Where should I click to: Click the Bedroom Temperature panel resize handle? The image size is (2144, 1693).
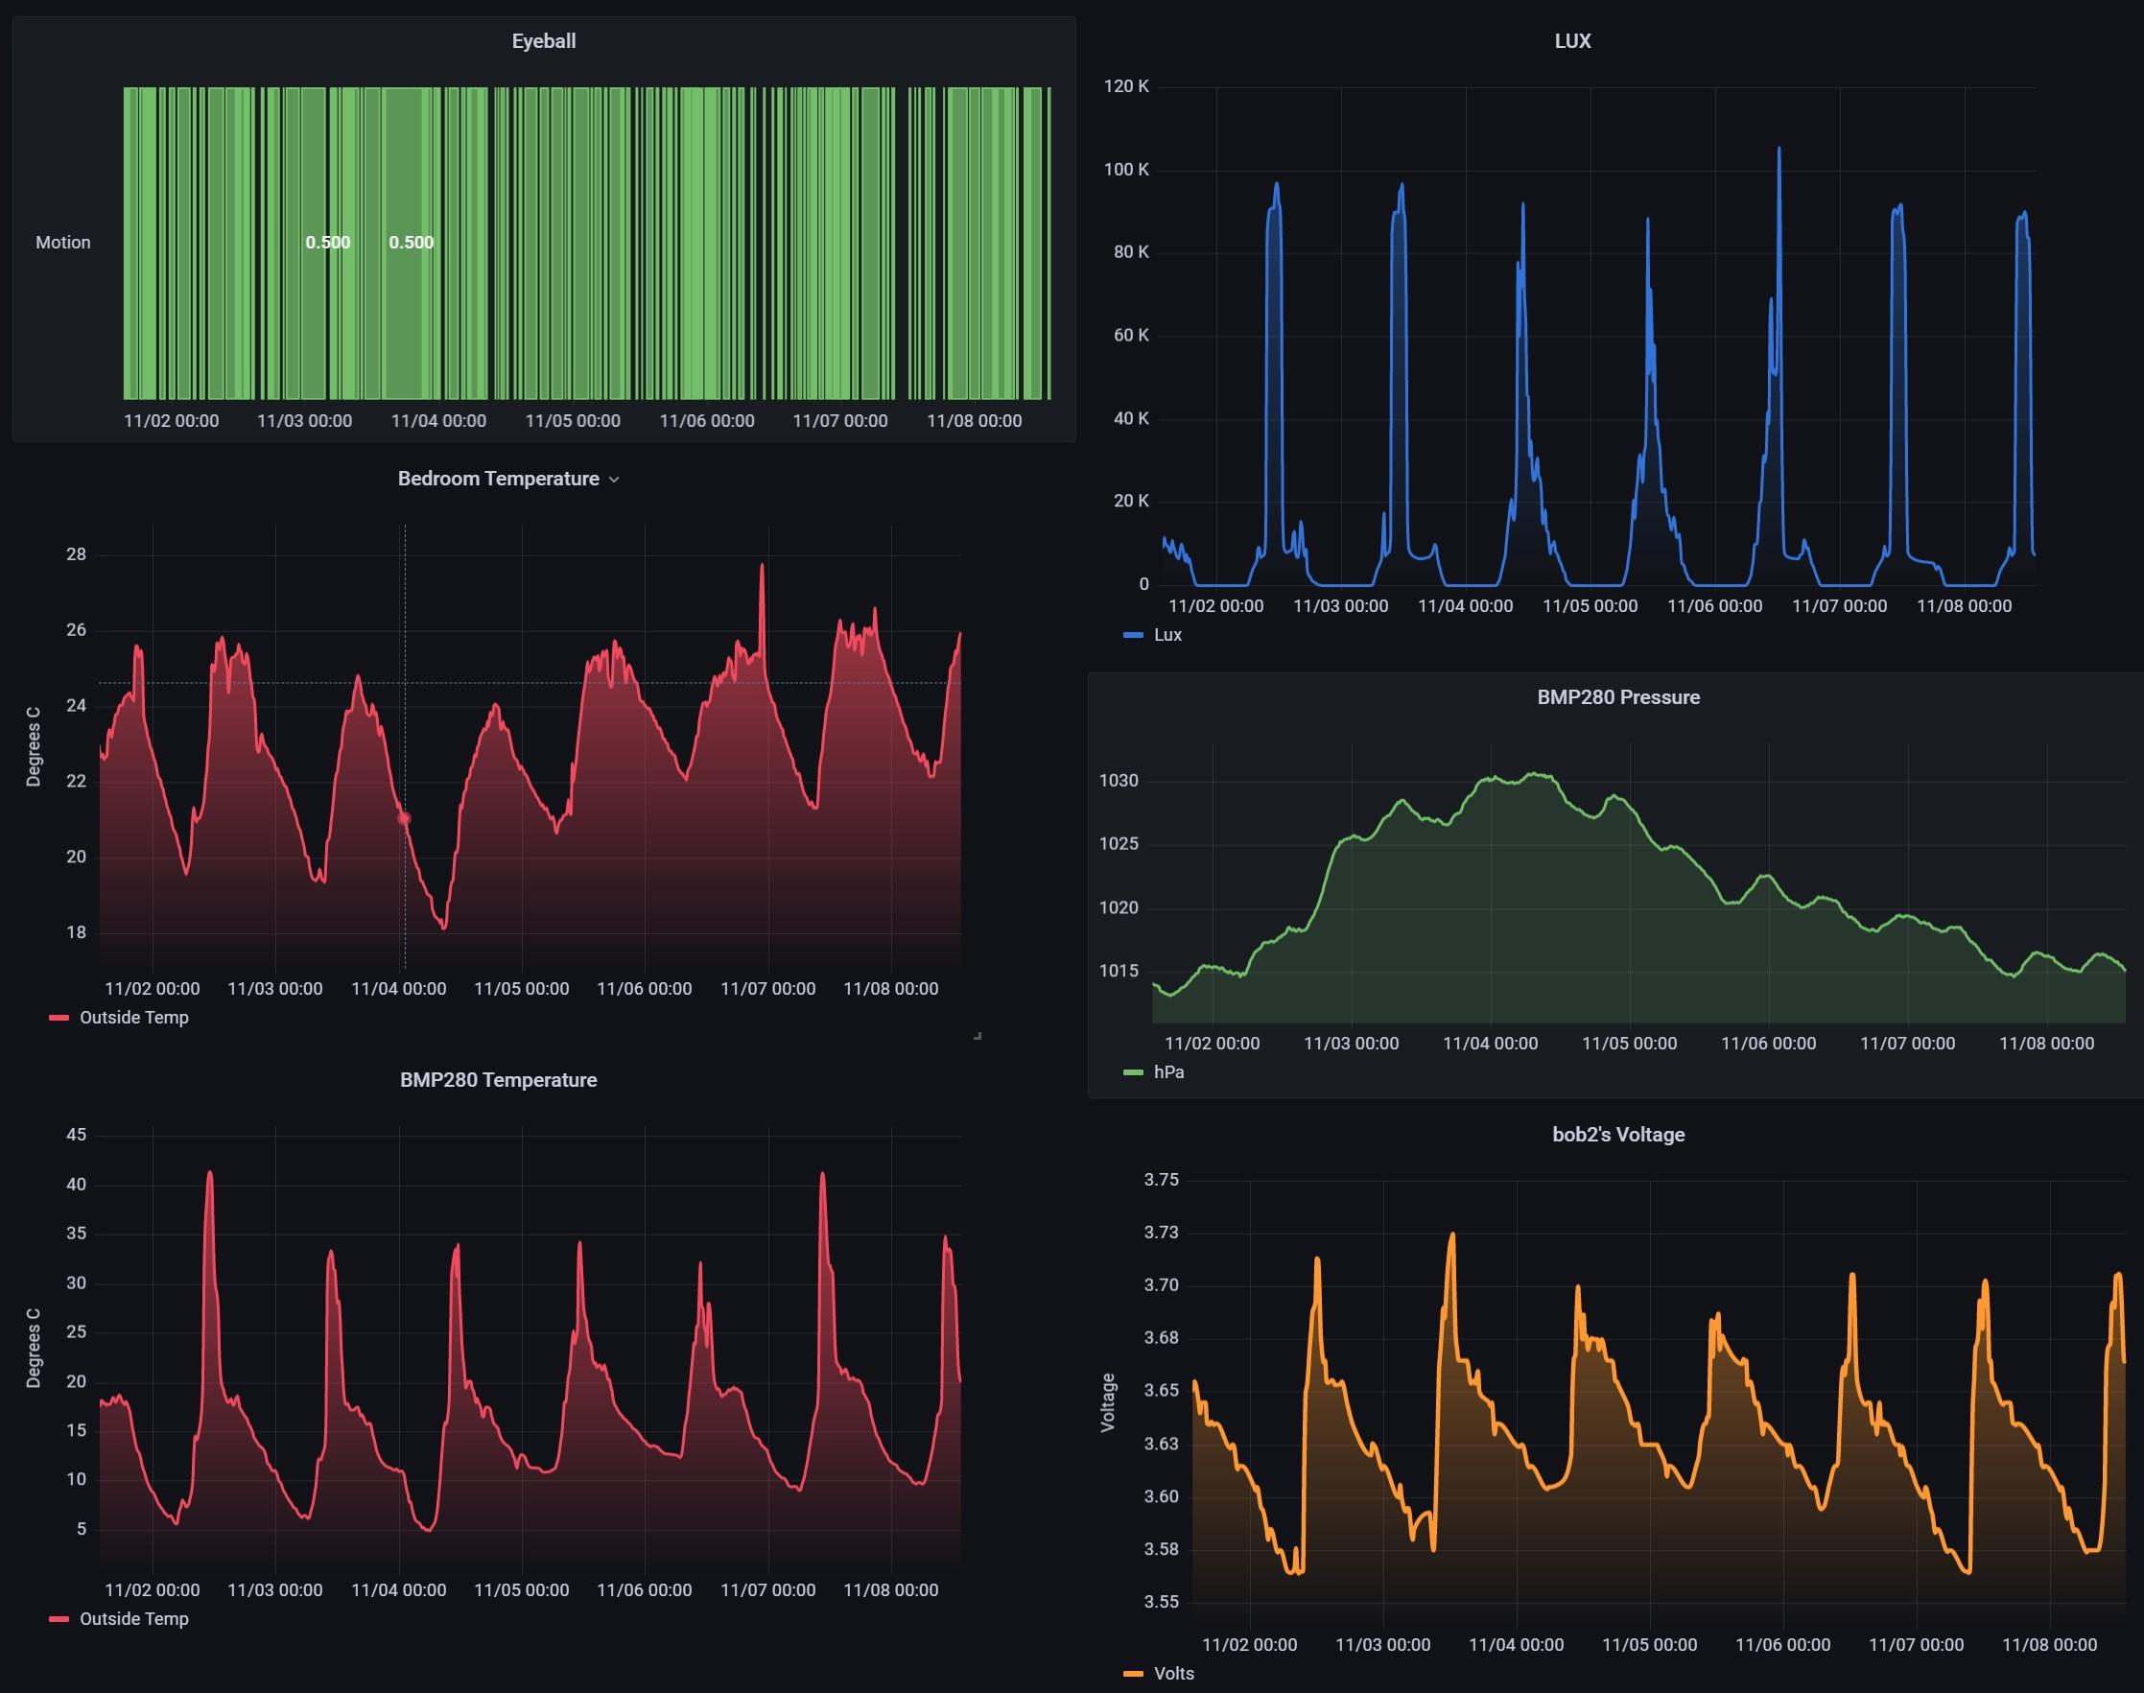tap(978, 1036)
